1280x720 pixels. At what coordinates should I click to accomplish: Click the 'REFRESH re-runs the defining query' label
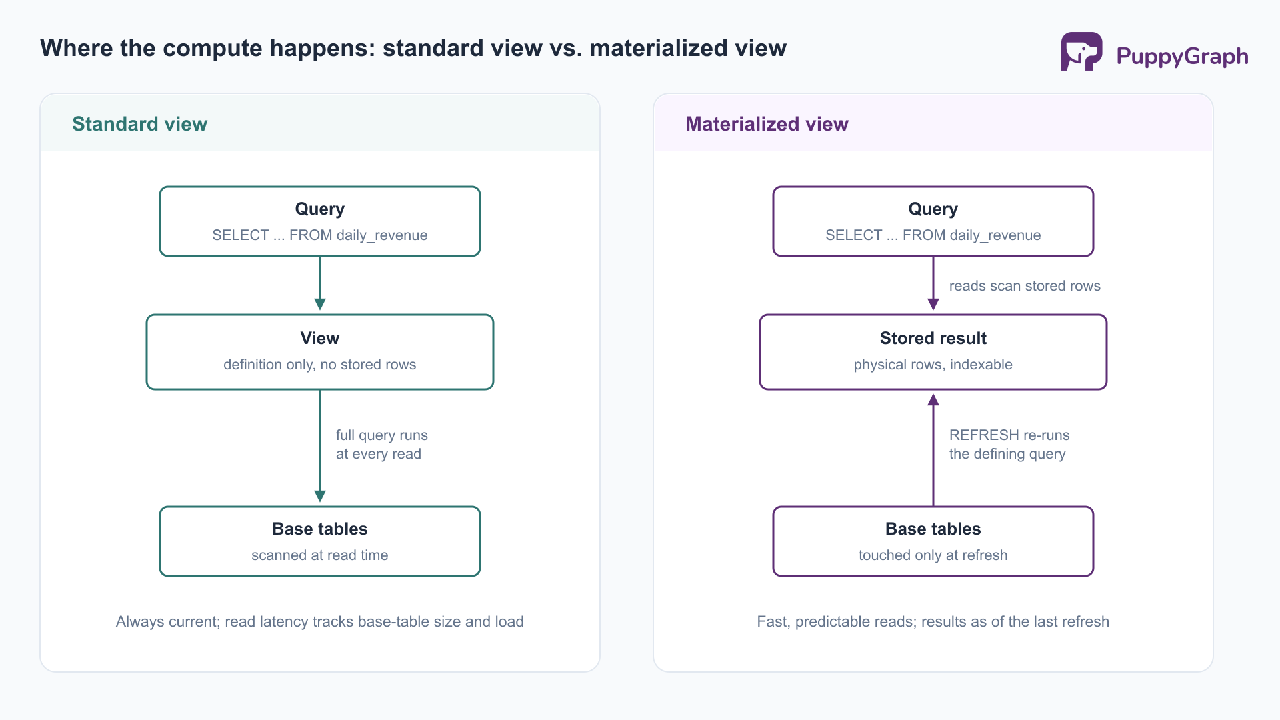pos(1009,445)
